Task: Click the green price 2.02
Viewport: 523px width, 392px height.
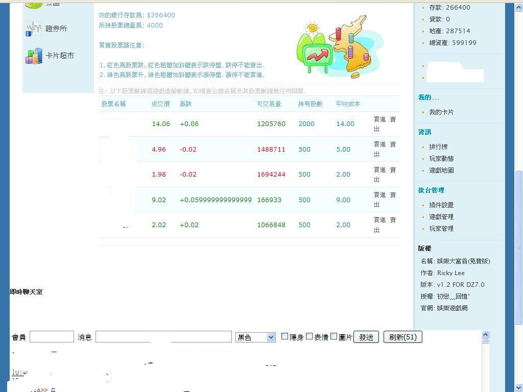Action: (x=159, y=225)
